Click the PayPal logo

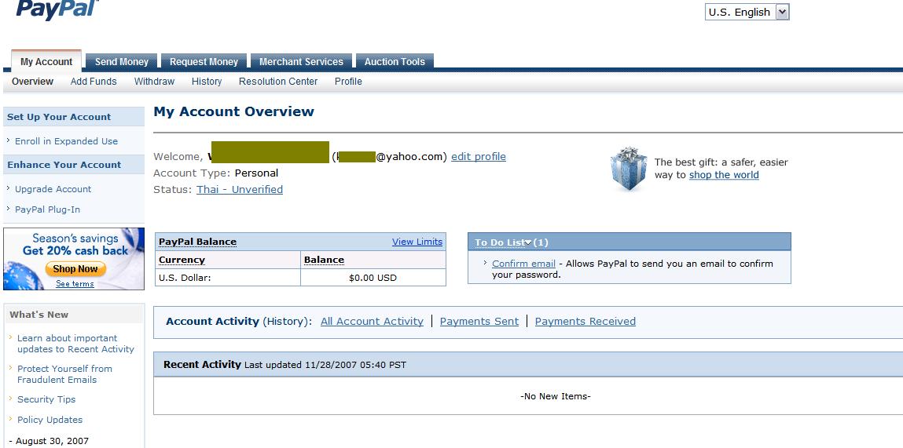pyautogui.click(x=57, y=9)
